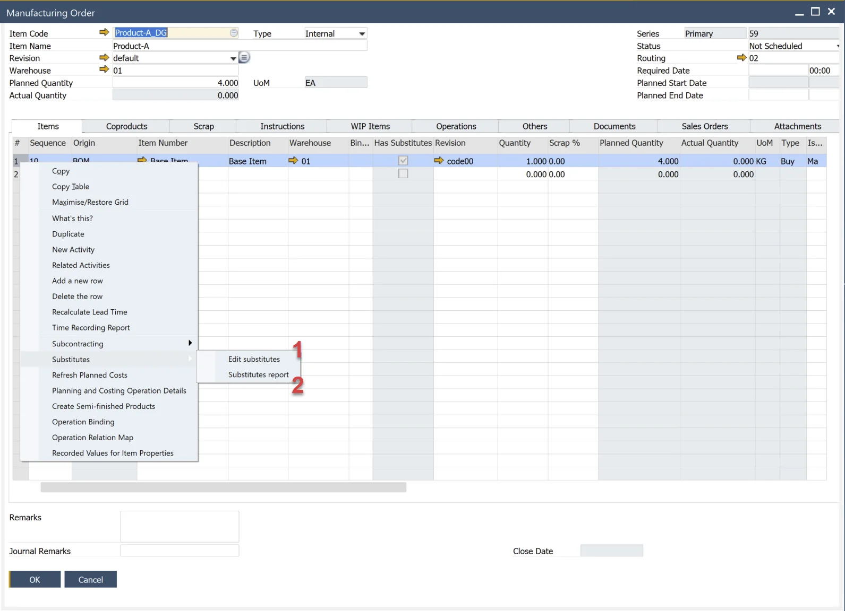Click the Item Code link arrow
This screenshot has width=845, height=611.
pos(104,32)
